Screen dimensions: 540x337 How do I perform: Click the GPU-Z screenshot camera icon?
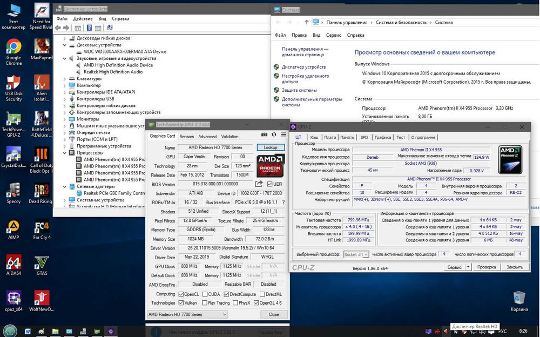click(x=264, y=134)
